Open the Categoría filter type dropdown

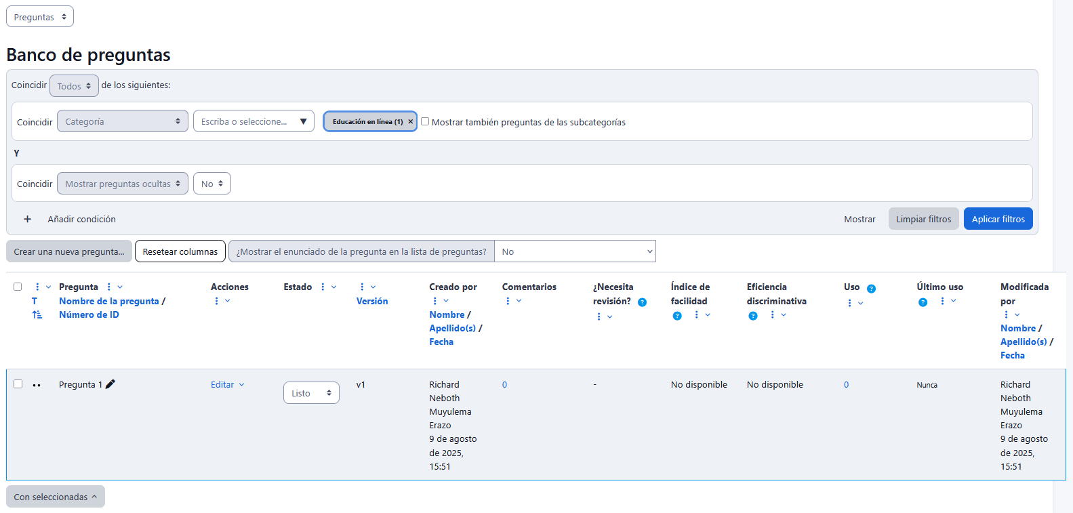click(x=122, y=121)
